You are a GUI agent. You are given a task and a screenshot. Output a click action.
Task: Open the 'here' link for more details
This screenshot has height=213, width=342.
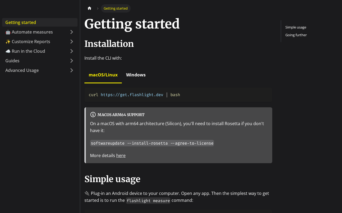point(121,155)
